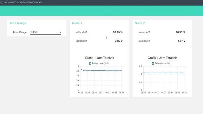
Task: Click Node 2 chart title Grafik 1 Jam Terakhir
Action: [162, 58]
